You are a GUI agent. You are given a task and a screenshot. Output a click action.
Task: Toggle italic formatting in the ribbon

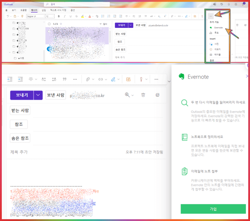64,16
